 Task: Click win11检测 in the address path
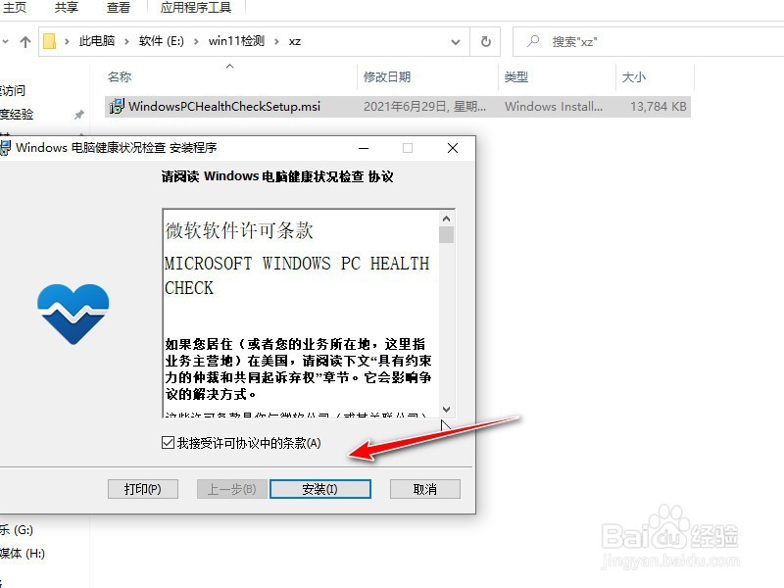click(x=236, y=41)
